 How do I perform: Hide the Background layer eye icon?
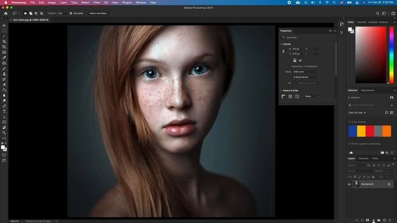(349, 184)
